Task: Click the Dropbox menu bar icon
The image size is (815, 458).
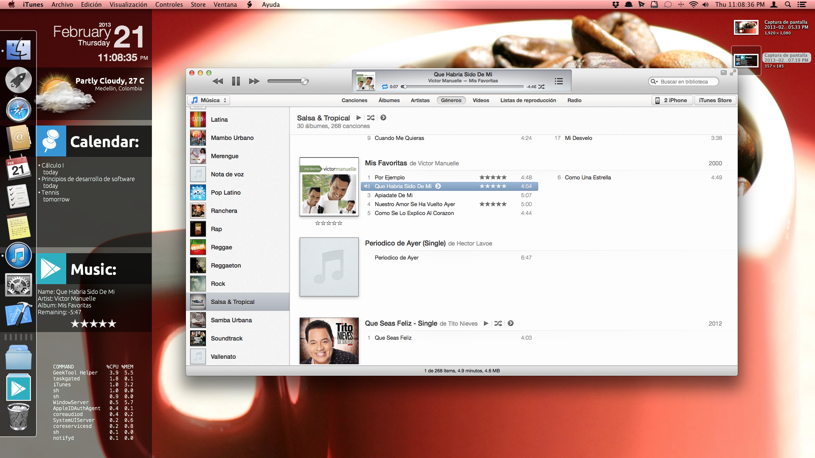Action: (x=615, y=4)
